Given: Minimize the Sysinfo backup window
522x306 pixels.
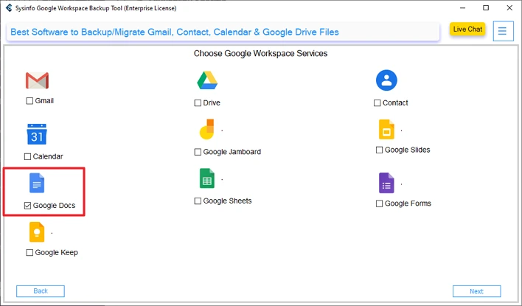Looking at the screenshot, I should [x=462, y=8].
